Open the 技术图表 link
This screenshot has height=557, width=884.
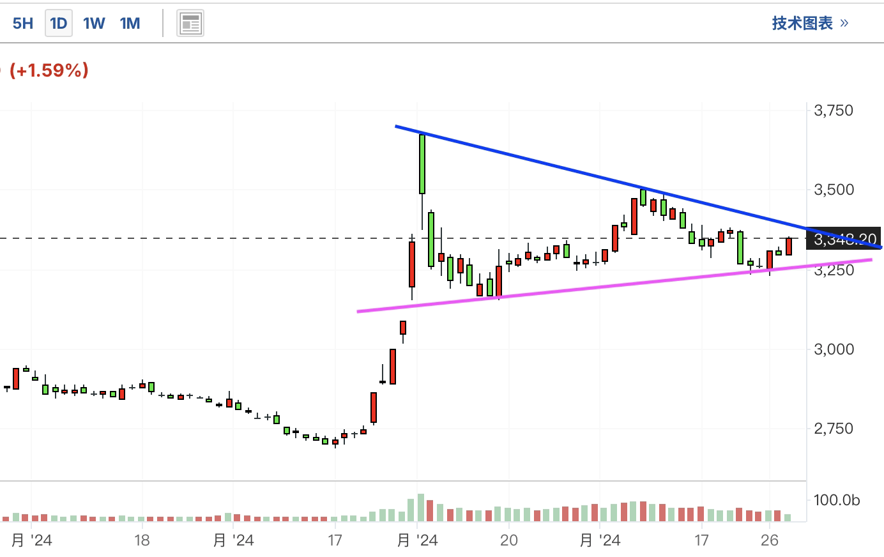point(810,24)
